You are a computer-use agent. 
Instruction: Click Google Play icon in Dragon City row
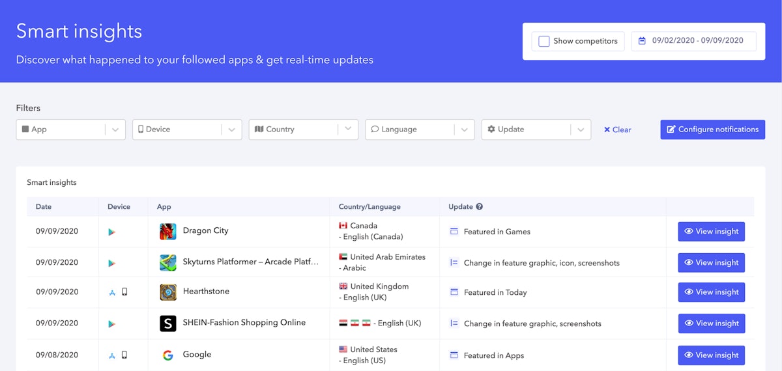pos(112,232)
